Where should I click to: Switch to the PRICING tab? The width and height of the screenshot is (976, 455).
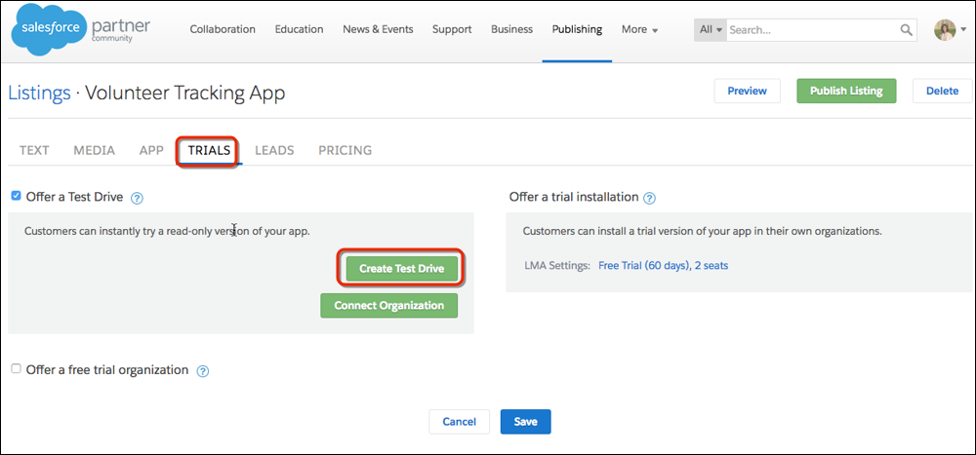pyautogui.click(x=345, y=150)
